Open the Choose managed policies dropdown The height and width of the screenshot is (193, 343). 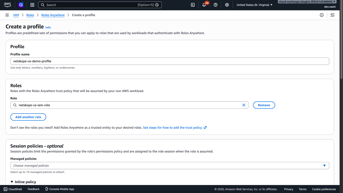coord(169,166)
